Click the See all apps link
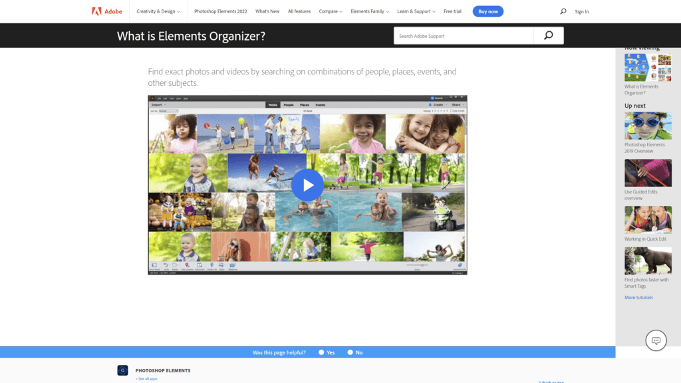This screenshot has width=681, height=383. click(146, 378)
